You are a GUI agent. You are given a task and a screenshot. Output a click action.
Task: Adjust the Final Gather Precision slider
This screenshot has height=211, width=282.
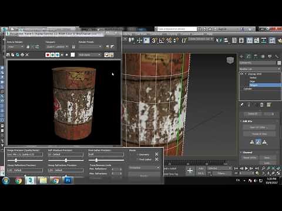tap(96, 161)
